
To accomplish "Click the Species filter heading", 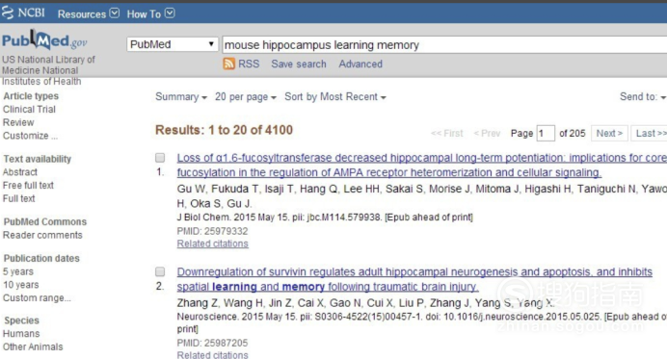I will 21,321.
